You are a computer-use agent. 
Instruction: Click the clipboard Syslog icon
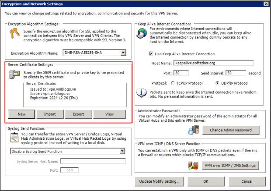click(14, 137)
